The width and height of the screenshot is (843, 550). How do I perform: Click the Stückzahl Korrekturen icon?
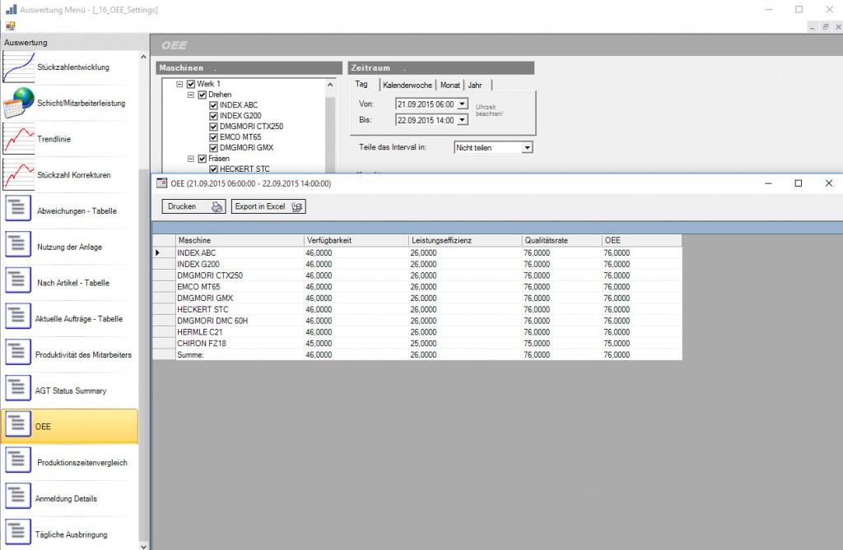(x=18, y=175)
